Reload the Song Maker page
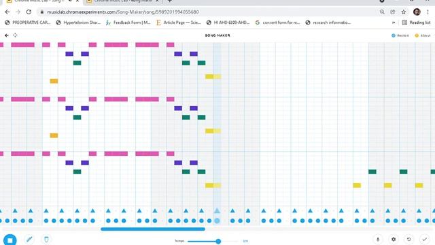435x245 pixels. (x=29, y=12)
